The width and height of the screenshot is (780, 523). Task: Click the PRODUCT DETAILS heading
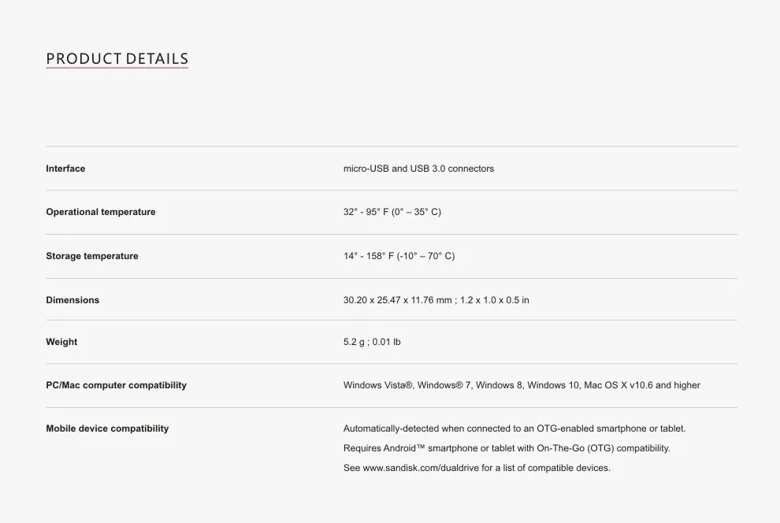point(117,58)
